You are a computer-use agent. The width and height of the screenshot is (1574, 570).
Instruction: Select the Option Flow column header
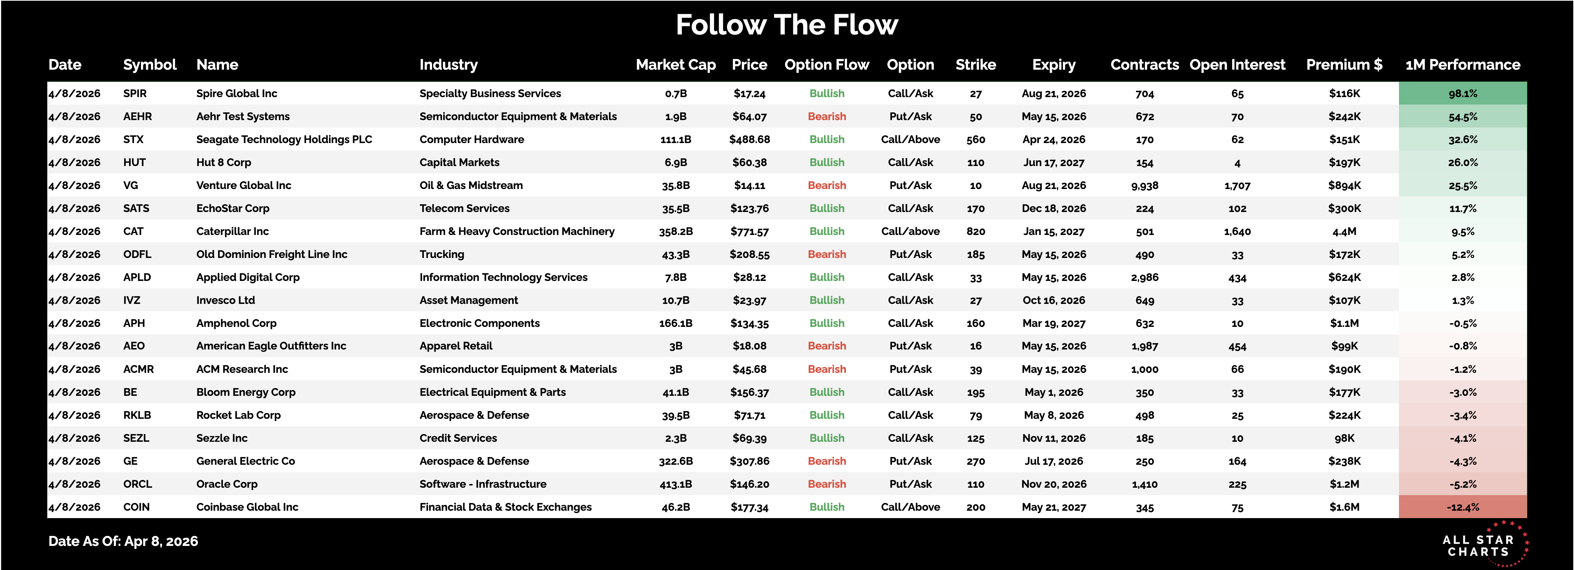click(x=826, y=65)
